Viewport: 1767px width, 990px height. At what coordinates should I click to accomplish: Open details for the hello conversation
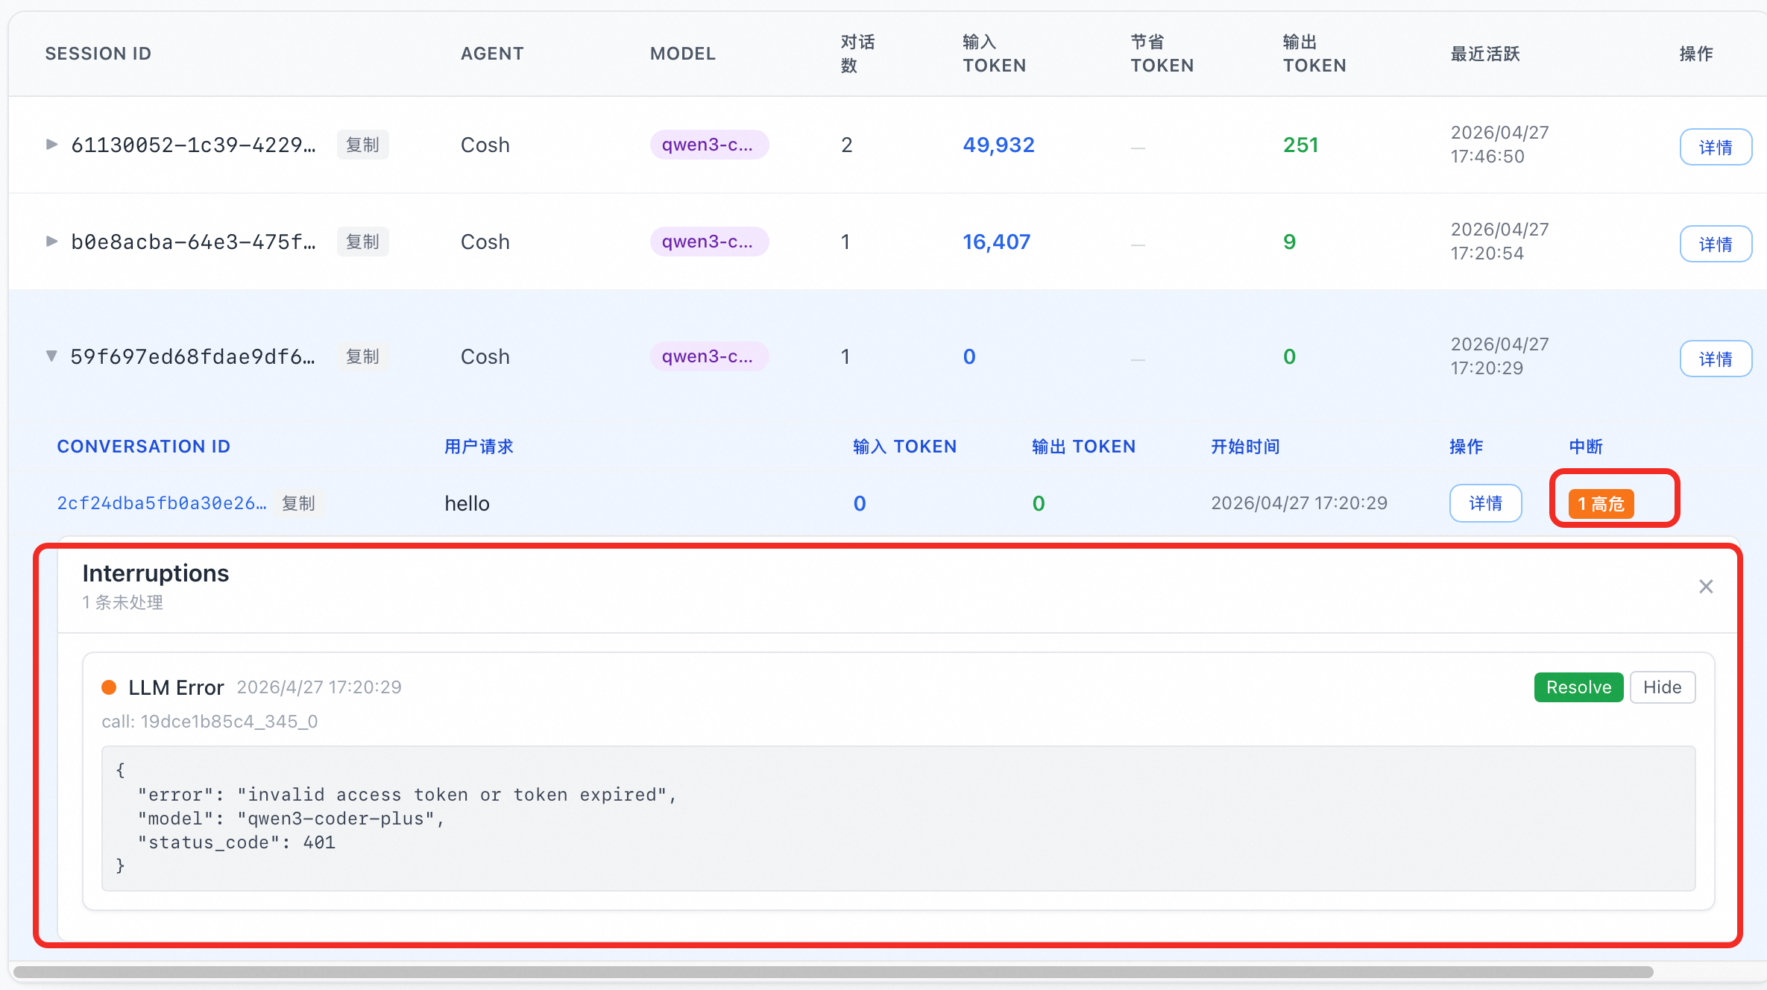click(1485, 503)
